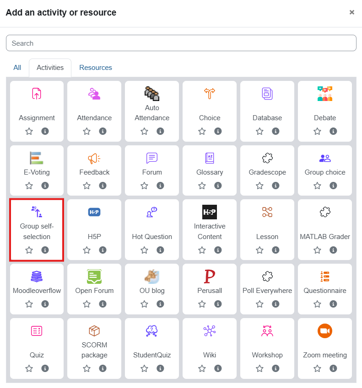Image resolution: width=362 pixels, height=388 pixels.
Task: Star the Workshop activity
Action: point(260,368)
